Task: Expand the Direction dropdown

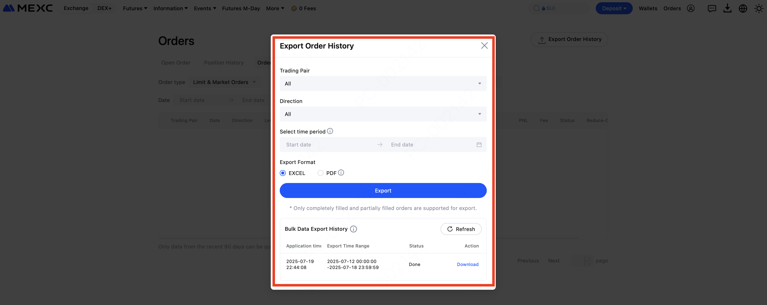Action: click(x=383, y=114)
